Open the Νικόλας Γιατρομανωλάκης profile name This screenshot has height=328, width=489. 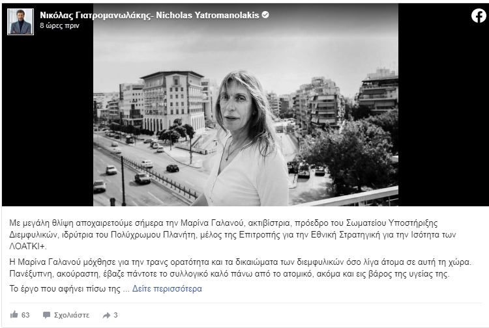coord(95,15)
